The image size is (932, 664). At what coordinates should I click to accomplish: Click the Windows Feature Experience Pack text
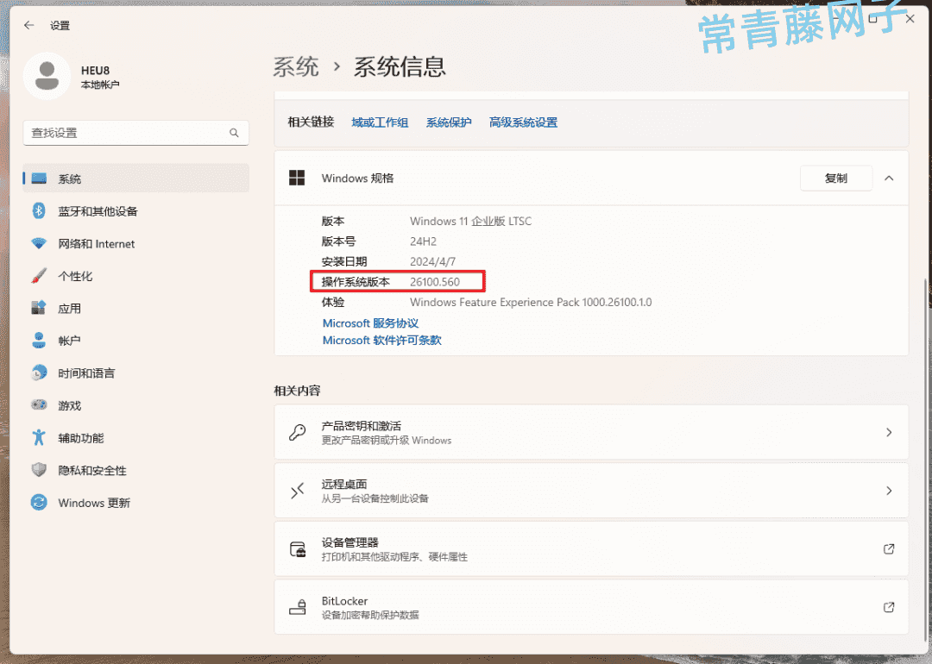click(x=531, y=303)
